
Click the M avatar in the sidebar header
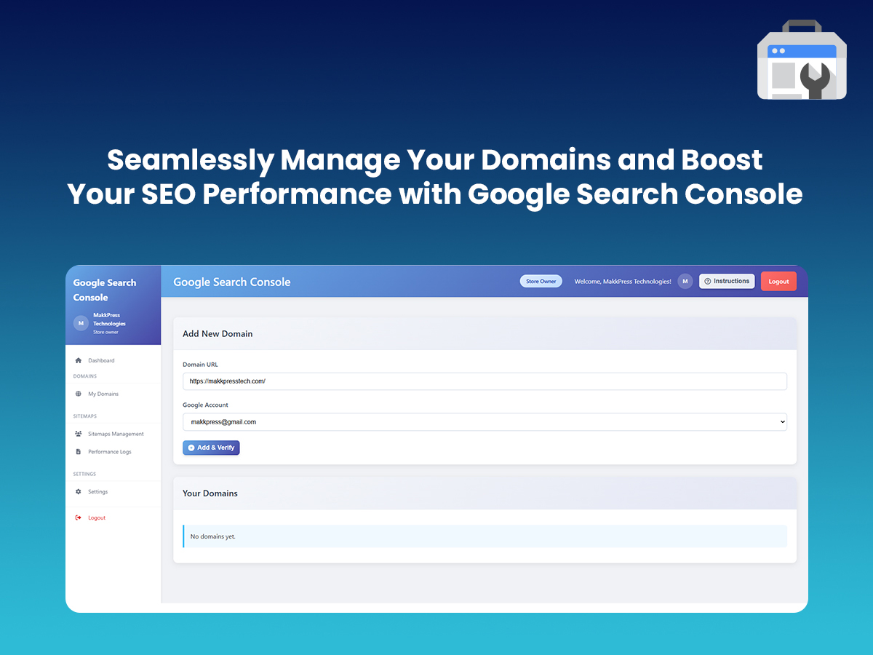tap(81, 323)
